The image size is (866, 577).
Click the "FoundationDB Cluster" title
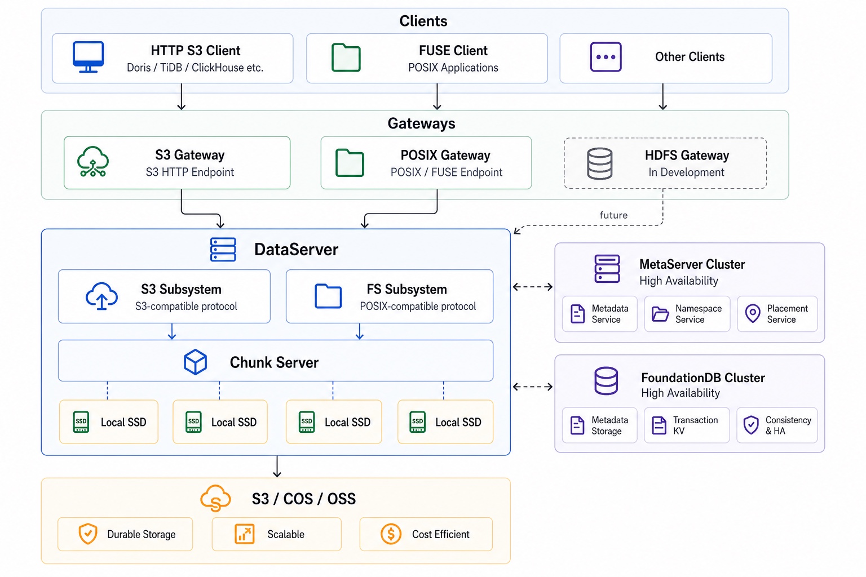703,378
